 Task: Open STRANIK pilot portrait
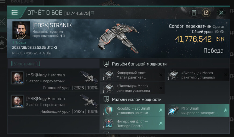click(21, 30)
